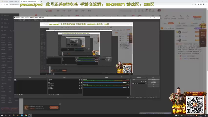Viewport: 208px width, 117px height.
Task: Click the Exit button in OBS Controls
Action: coord(153,86)
